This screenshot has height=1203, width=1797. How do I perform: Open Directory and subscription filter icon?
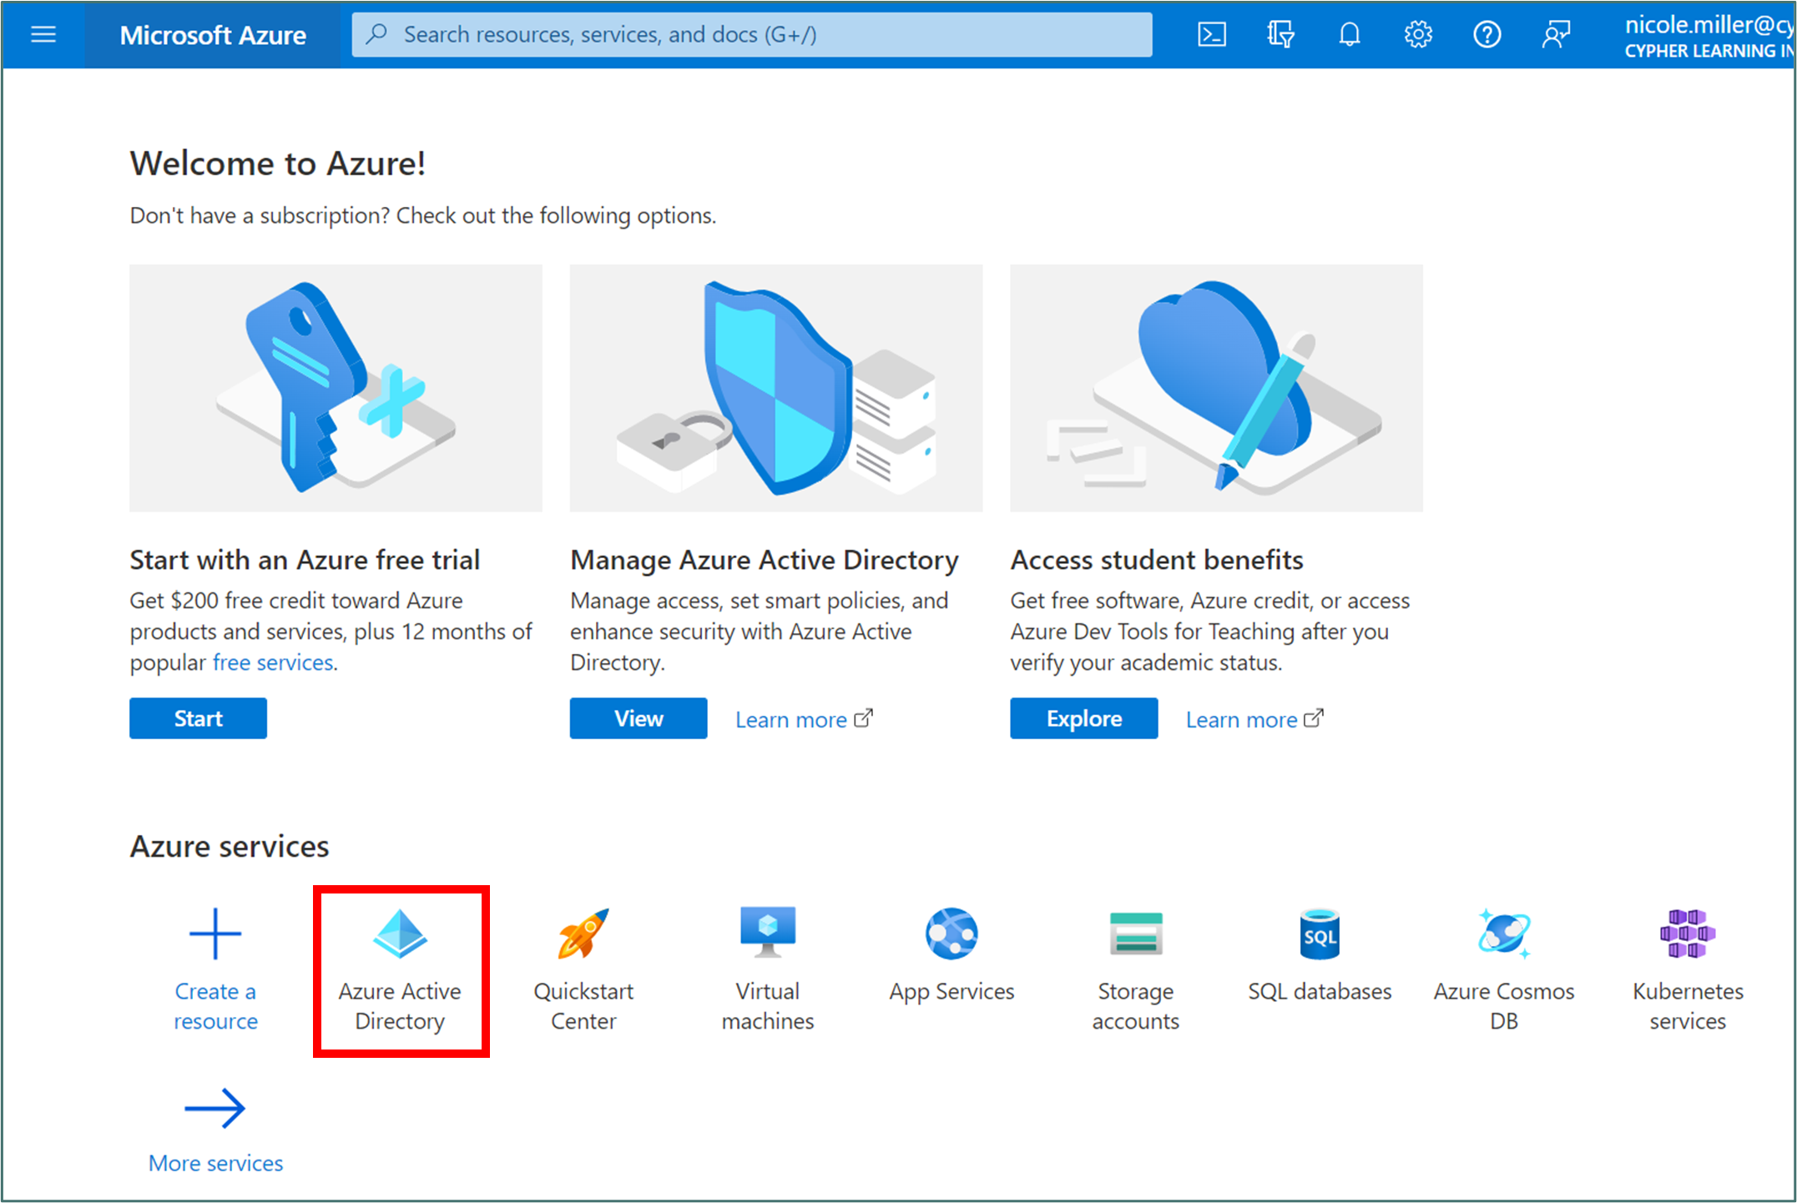[x=1280, y=34]
